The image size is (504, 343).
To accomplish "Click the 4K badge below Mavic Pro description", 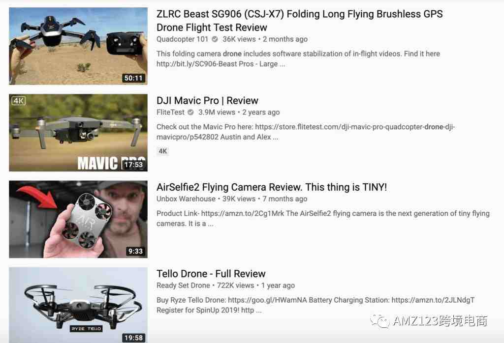I will point(162,151).
